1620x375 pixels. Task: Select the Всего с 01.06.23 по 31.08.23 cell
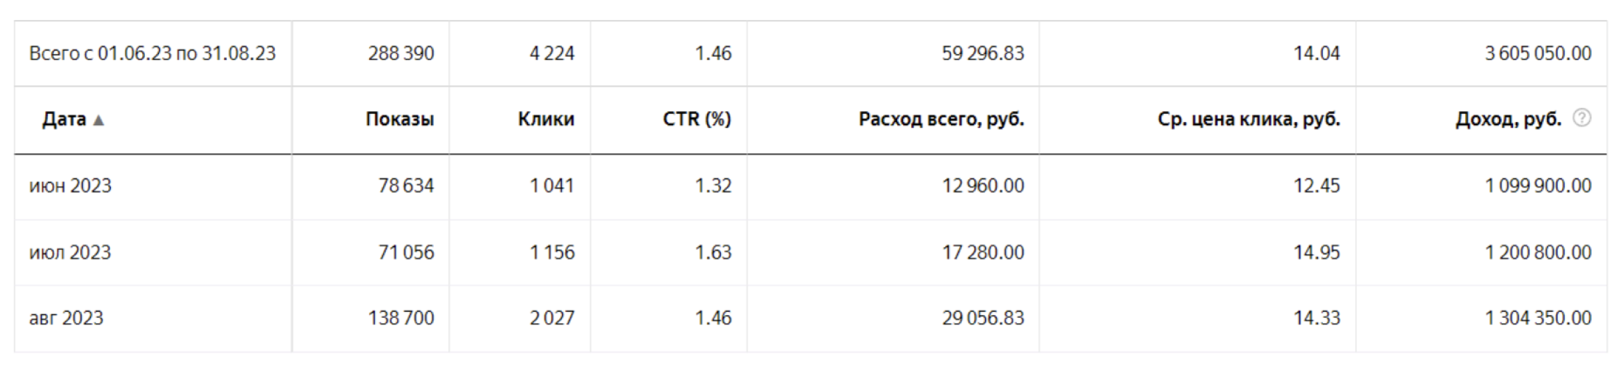click(x=152, y=53)
